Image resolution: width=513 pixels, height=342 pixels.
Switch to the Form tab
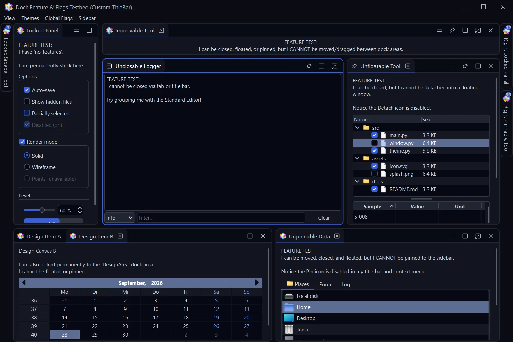click(325, 284)
